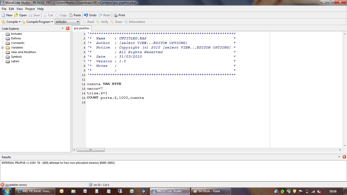Click the 'cuenta VAR BYTE' code line
The image size is (347, 195).
tap(104, 84)
